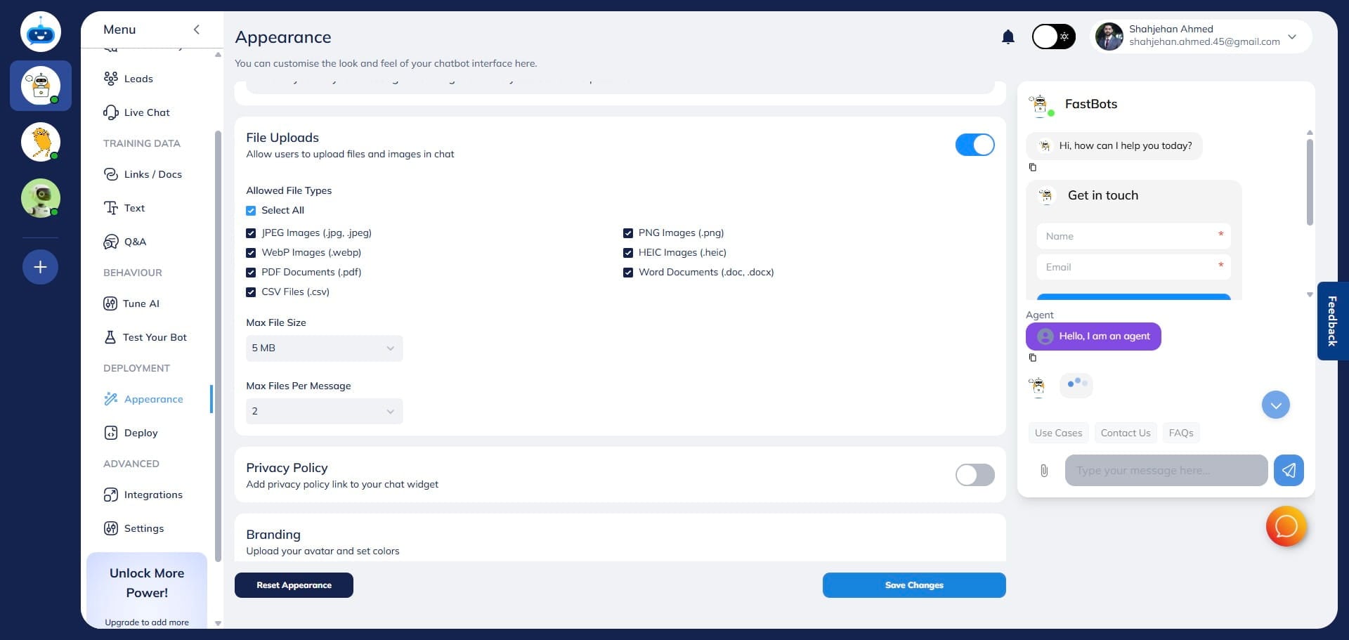Click the Integrations icon
The height and width of the screenshot is (640, 1349).
coord(112,495)
